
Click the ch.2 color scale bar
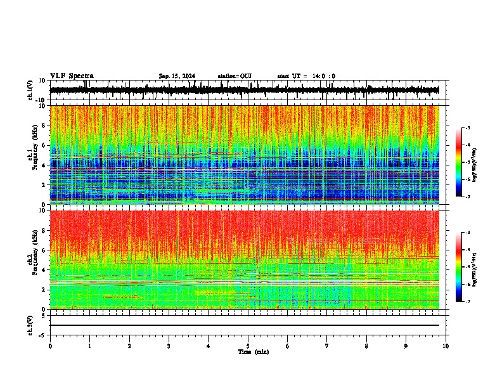point(458,267)
